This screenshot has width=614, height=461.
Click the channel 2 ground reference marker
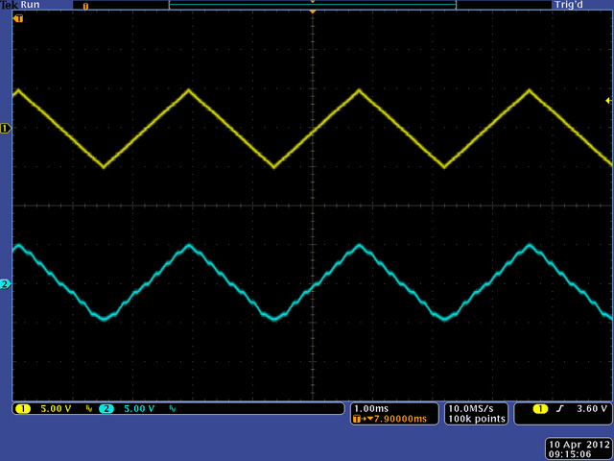pos(5,284)
